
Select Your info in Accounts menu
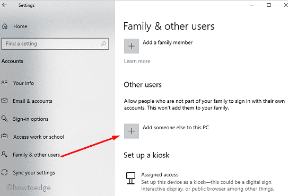tap(23, 83)
